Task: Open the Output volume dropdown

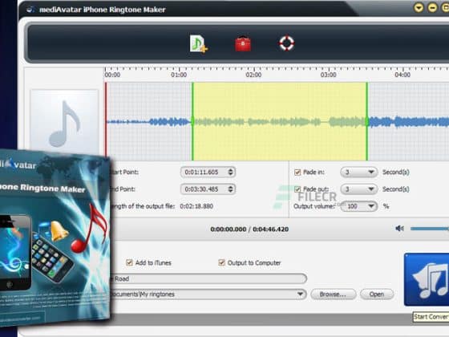Action: pyautogui.click(x=359, y=206)
